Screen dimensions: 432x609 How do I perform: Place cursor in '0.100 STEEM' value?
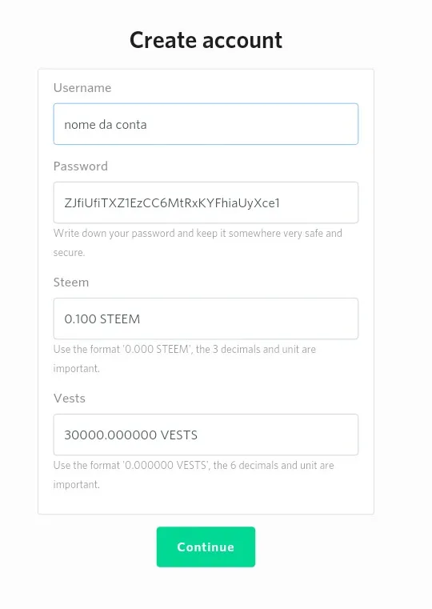pos(102,319)
